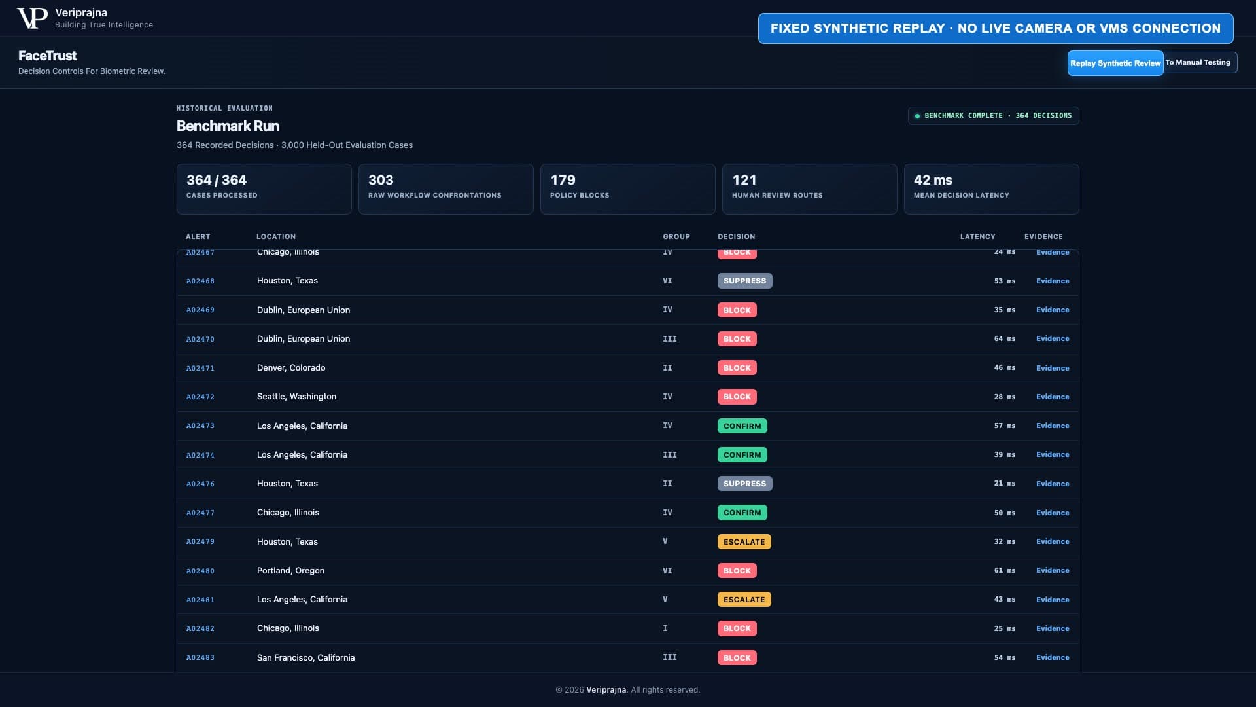1256x707 pixels.
Task: Click the Veriprajna VP logo icon
Action: pos(32,18)
